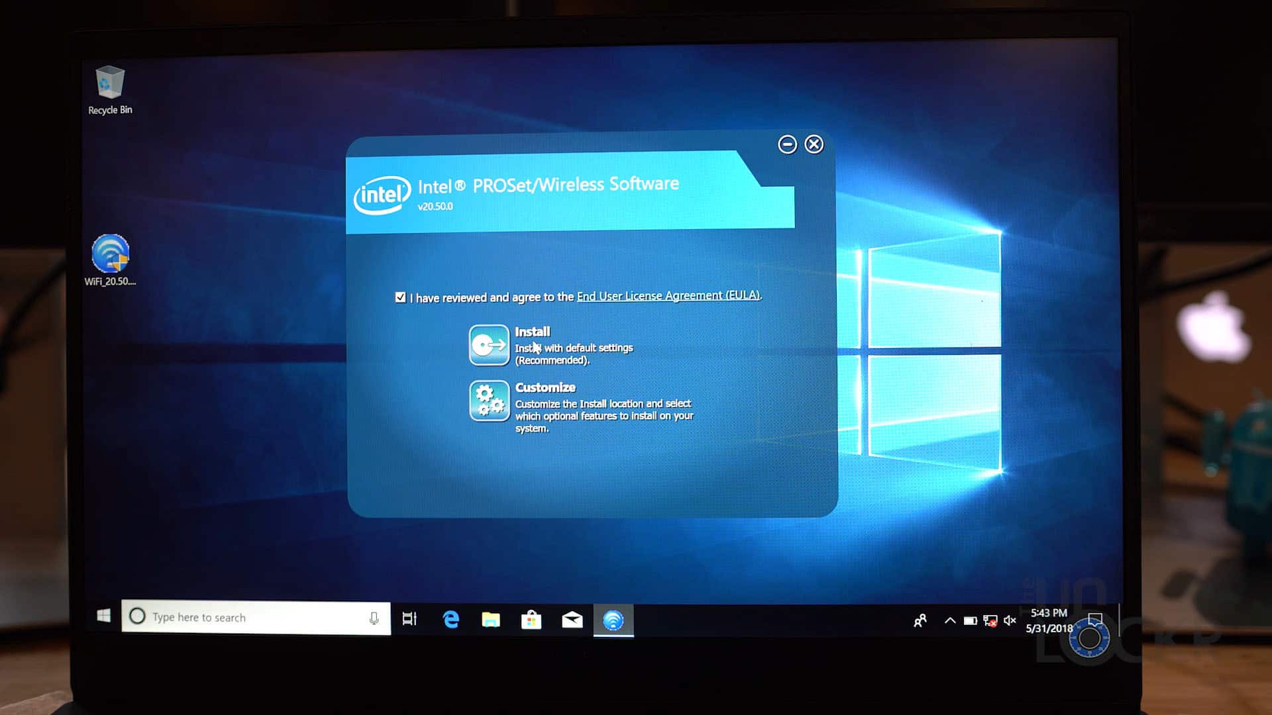Click the Install disc icon

point(489,345)
